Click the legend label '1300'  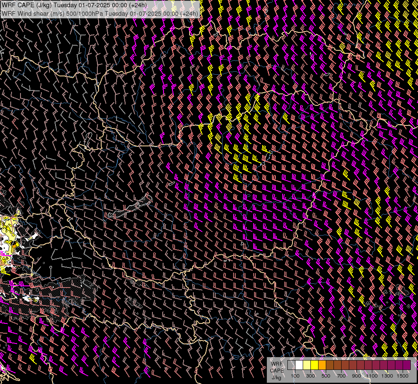coord(387,376)
